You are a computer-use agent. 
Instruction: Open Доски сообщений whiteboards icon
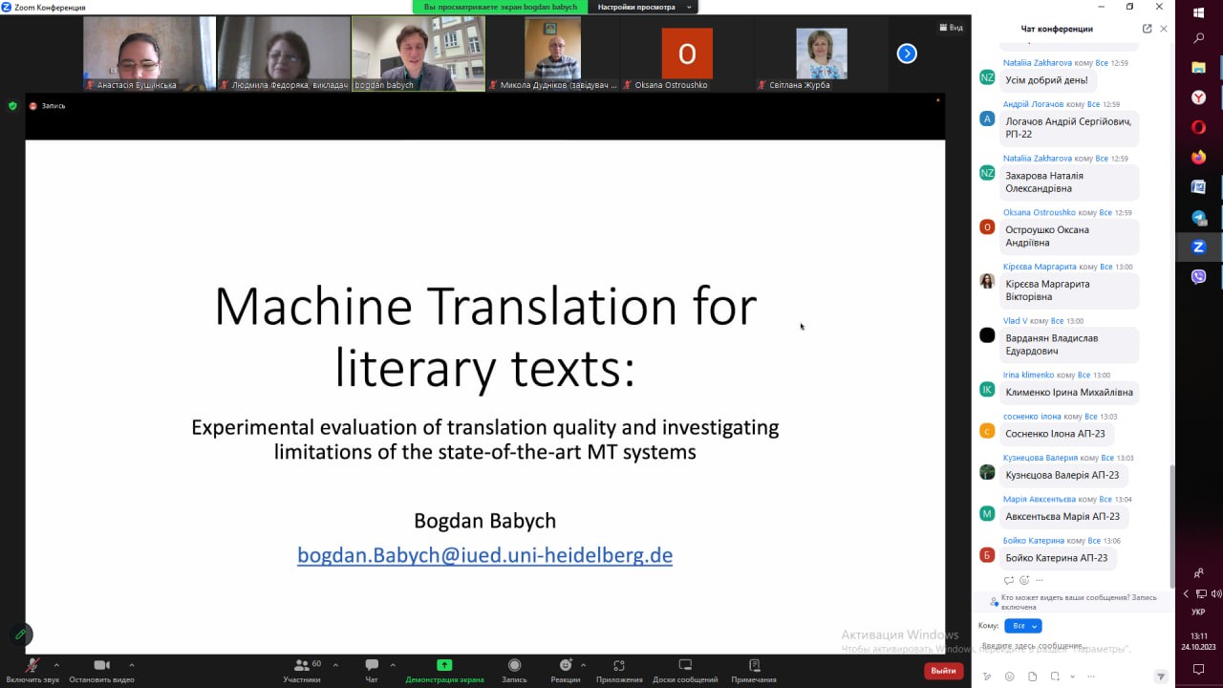[x=685, y=666]
